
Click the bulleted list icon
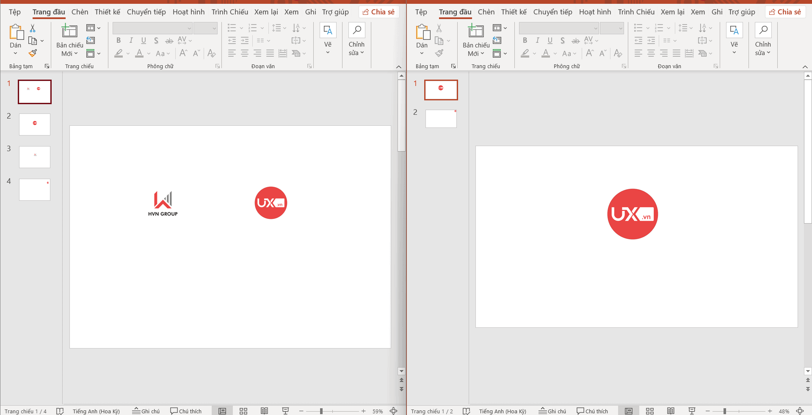point(232,28)
